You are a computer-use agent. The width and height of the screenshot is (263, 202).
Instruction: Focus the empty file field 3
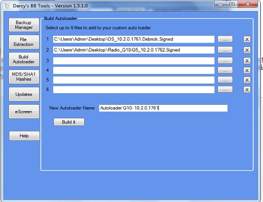coord(134,61)
